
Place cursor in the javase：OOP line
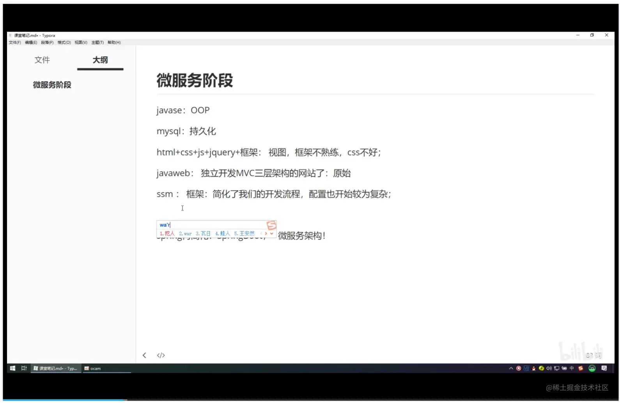(183, 110)
